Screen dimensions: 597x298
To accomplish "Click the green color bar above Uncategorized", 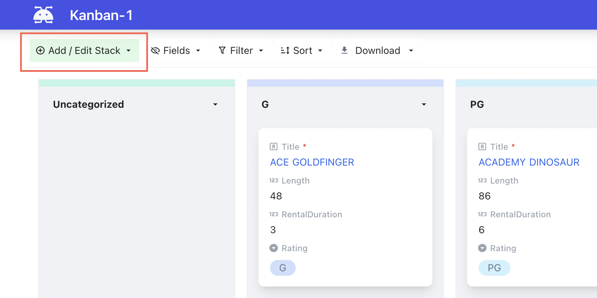I will 136,82.
